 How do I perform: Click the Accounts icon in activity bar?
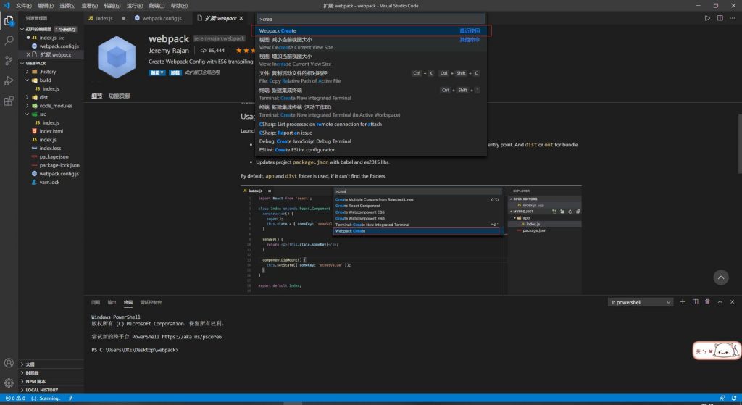pos(9,362)
